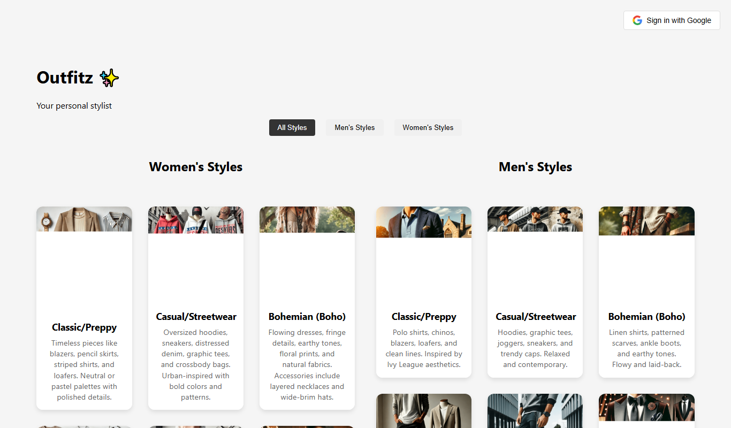731x428 pixels.
Task: Click the men's Classic/Preppy card title
Action: pos(424,317)
